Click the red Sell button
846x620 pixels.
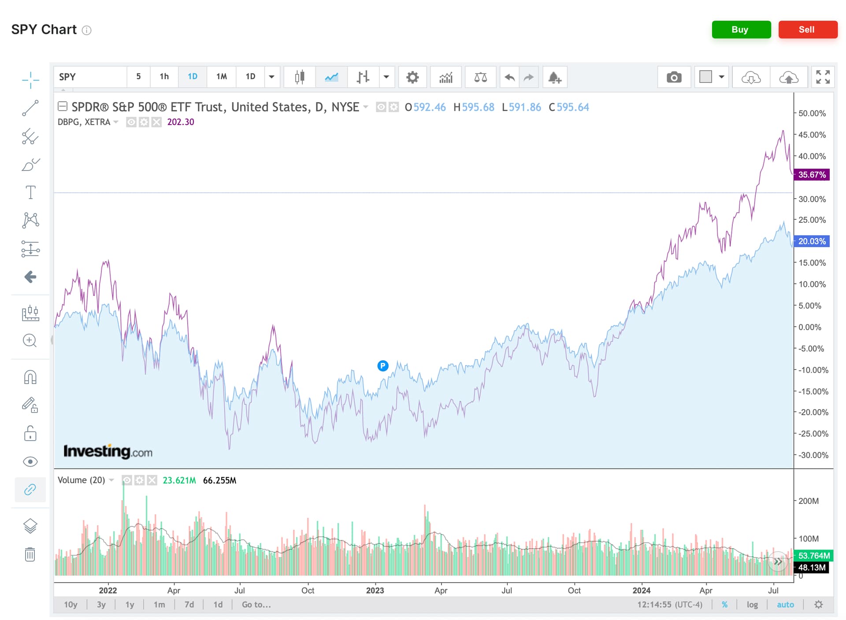(x=808, y=30)
